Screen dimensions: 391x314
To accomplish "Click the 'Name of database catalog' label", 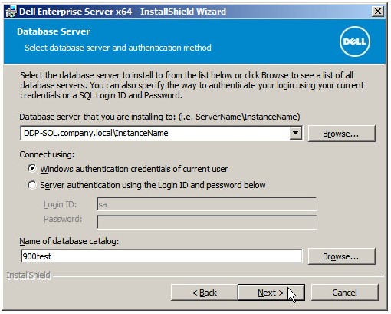I will tap(69, 241).
